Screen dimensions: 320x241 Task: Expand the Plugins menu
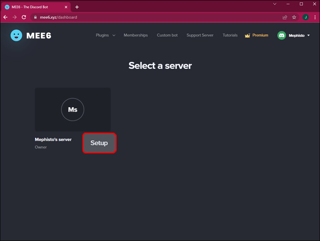[105, 35]
